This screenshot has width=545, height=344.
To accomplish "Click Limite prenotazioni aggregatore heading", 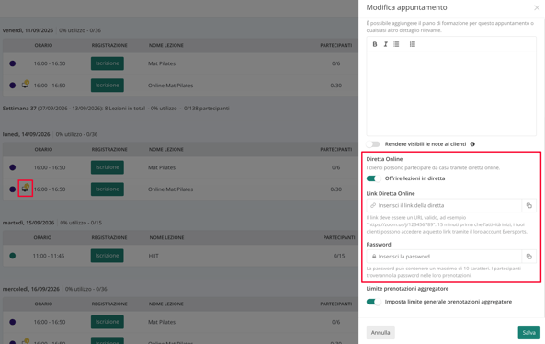I will 407,288.
